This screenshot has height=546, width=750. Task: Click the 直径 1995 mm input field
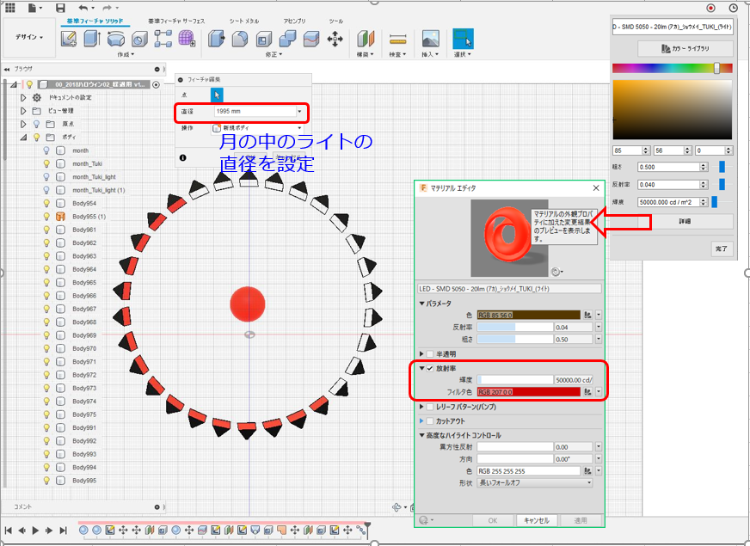[255, 112]
